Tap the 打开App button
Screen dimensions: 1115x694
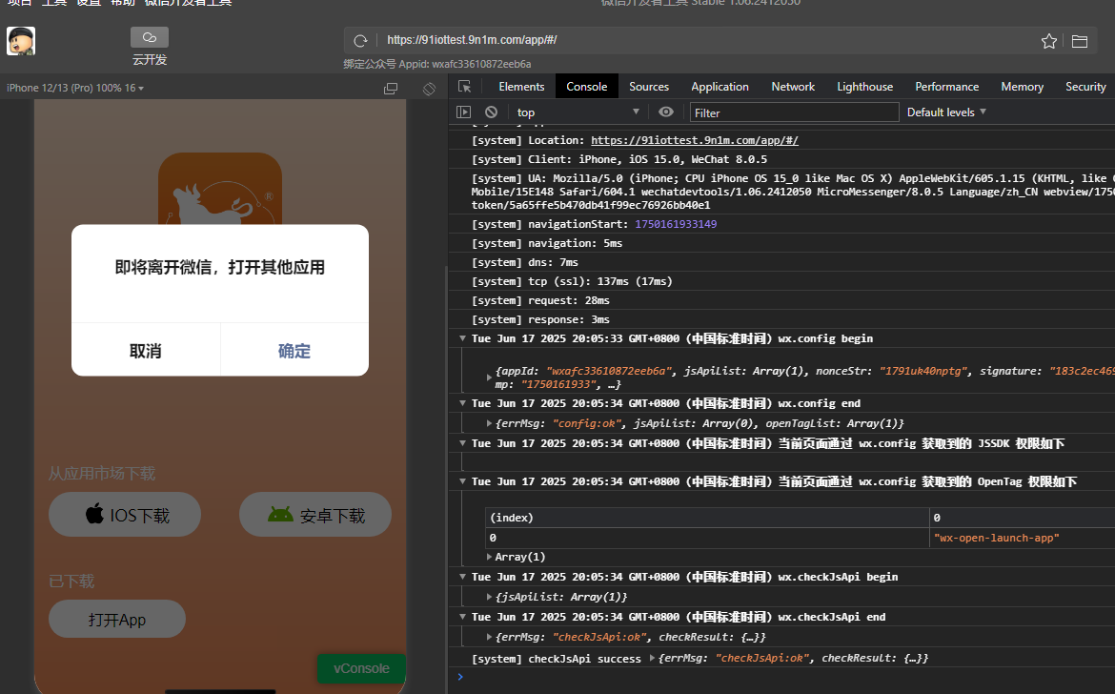(116, 619)
